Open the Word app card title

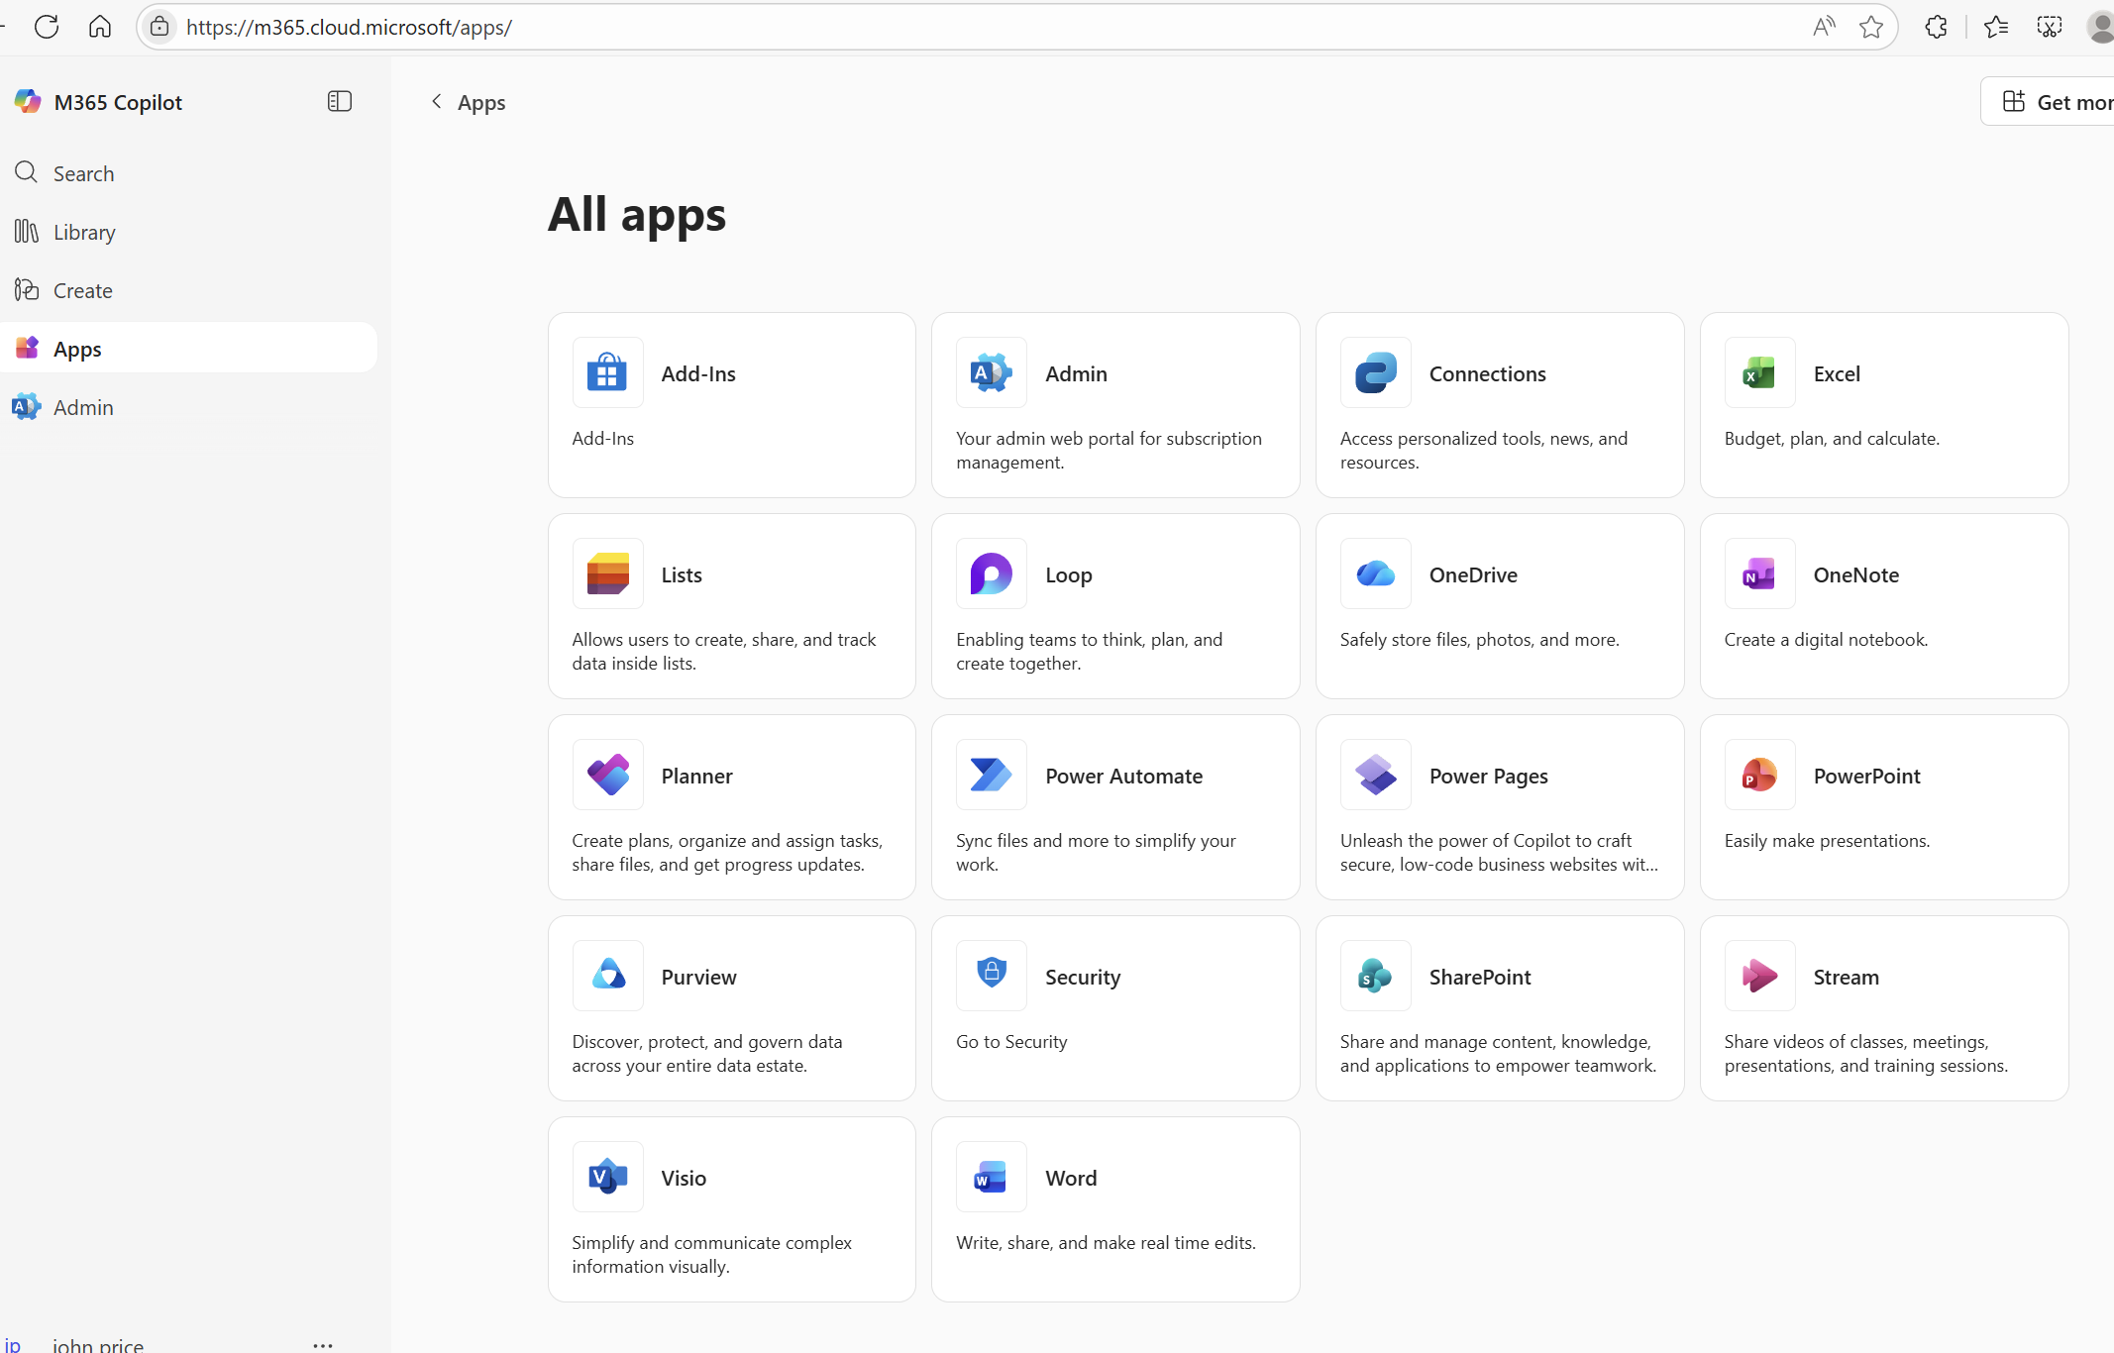pos(1071,1178)
